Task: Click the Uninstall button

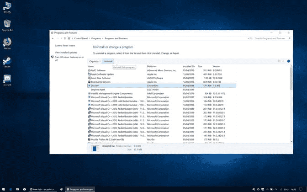Action: [108, 61]
